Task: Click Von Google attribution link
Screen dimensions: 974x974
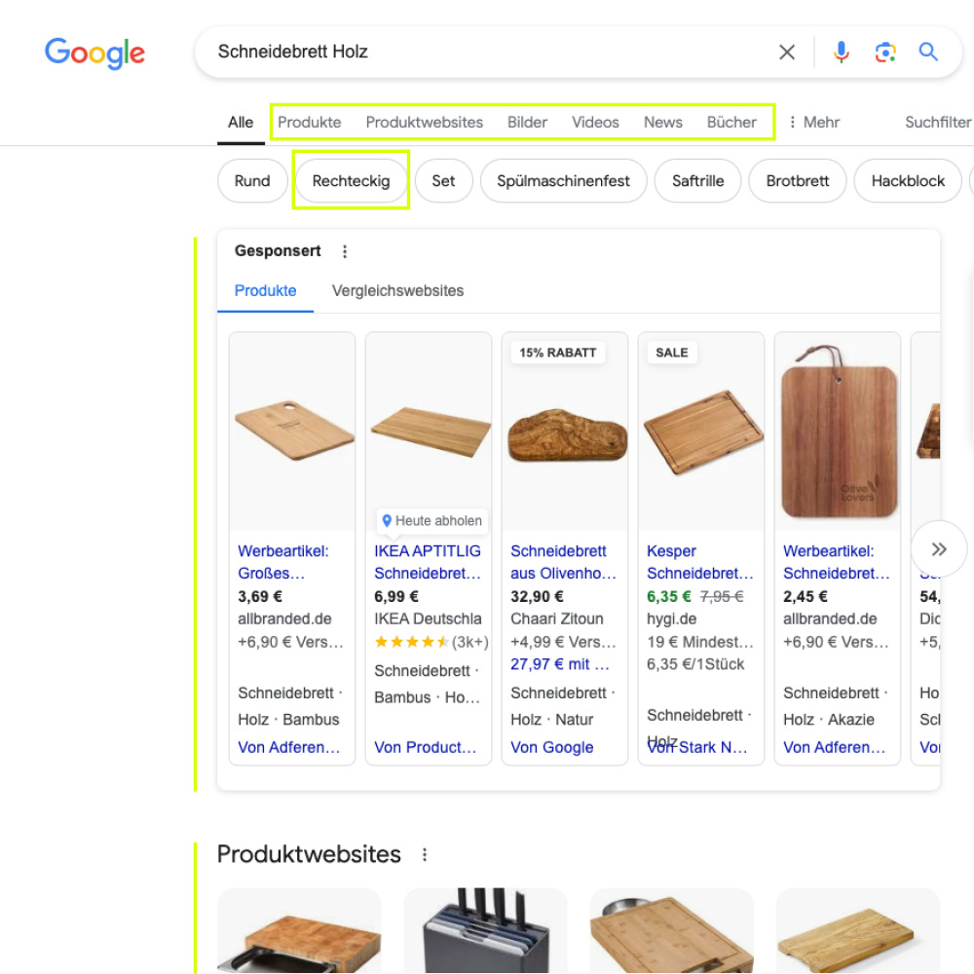Action: (551, 747)
